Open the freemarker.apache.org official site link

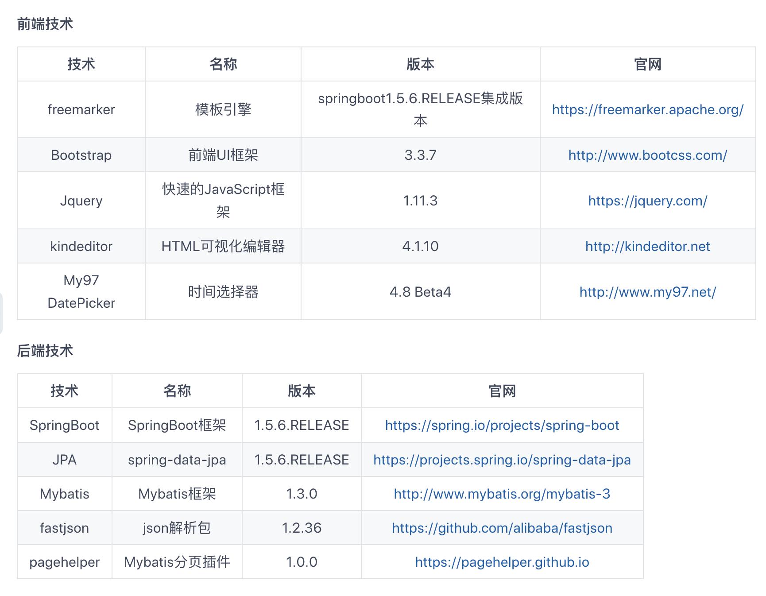tap(648, 109)
